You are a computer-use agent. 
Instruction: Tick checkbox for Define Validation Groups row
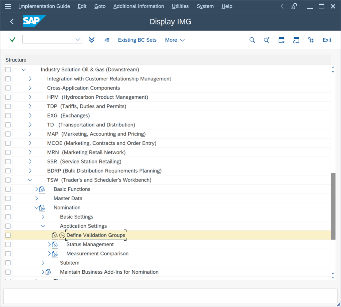[x=8, y=235]
